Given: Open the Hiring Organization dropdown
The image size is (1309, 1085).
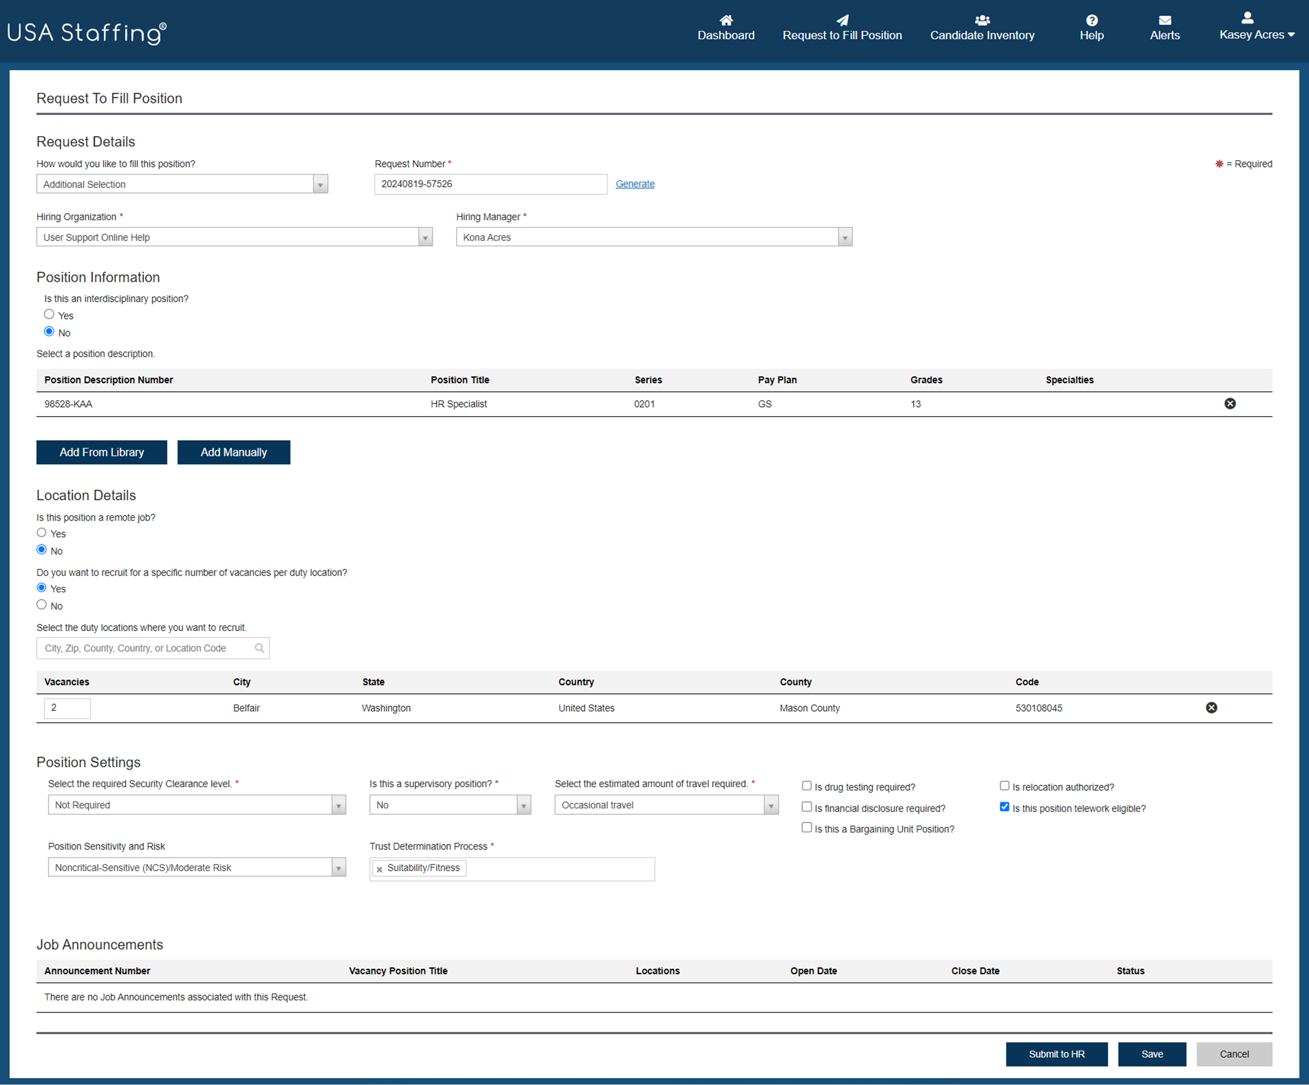Looking at the screenshot, I should point(425,237).
